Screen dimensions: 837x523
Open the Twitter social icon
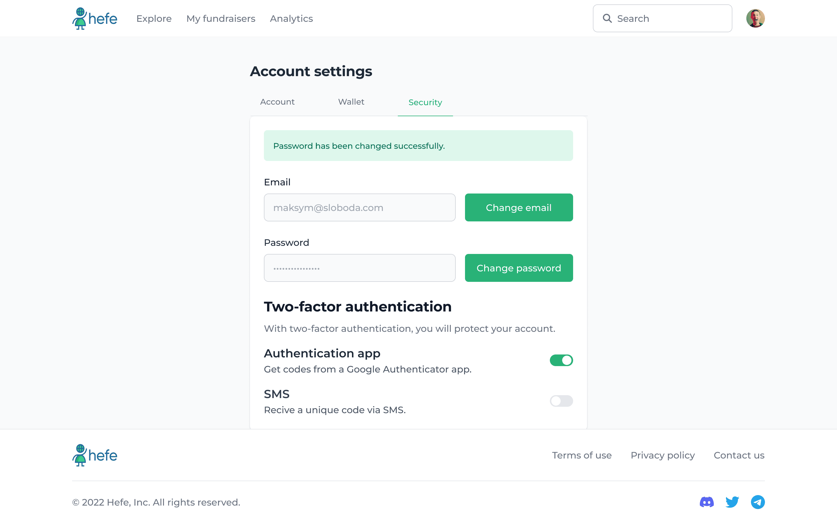pos(732,502)
